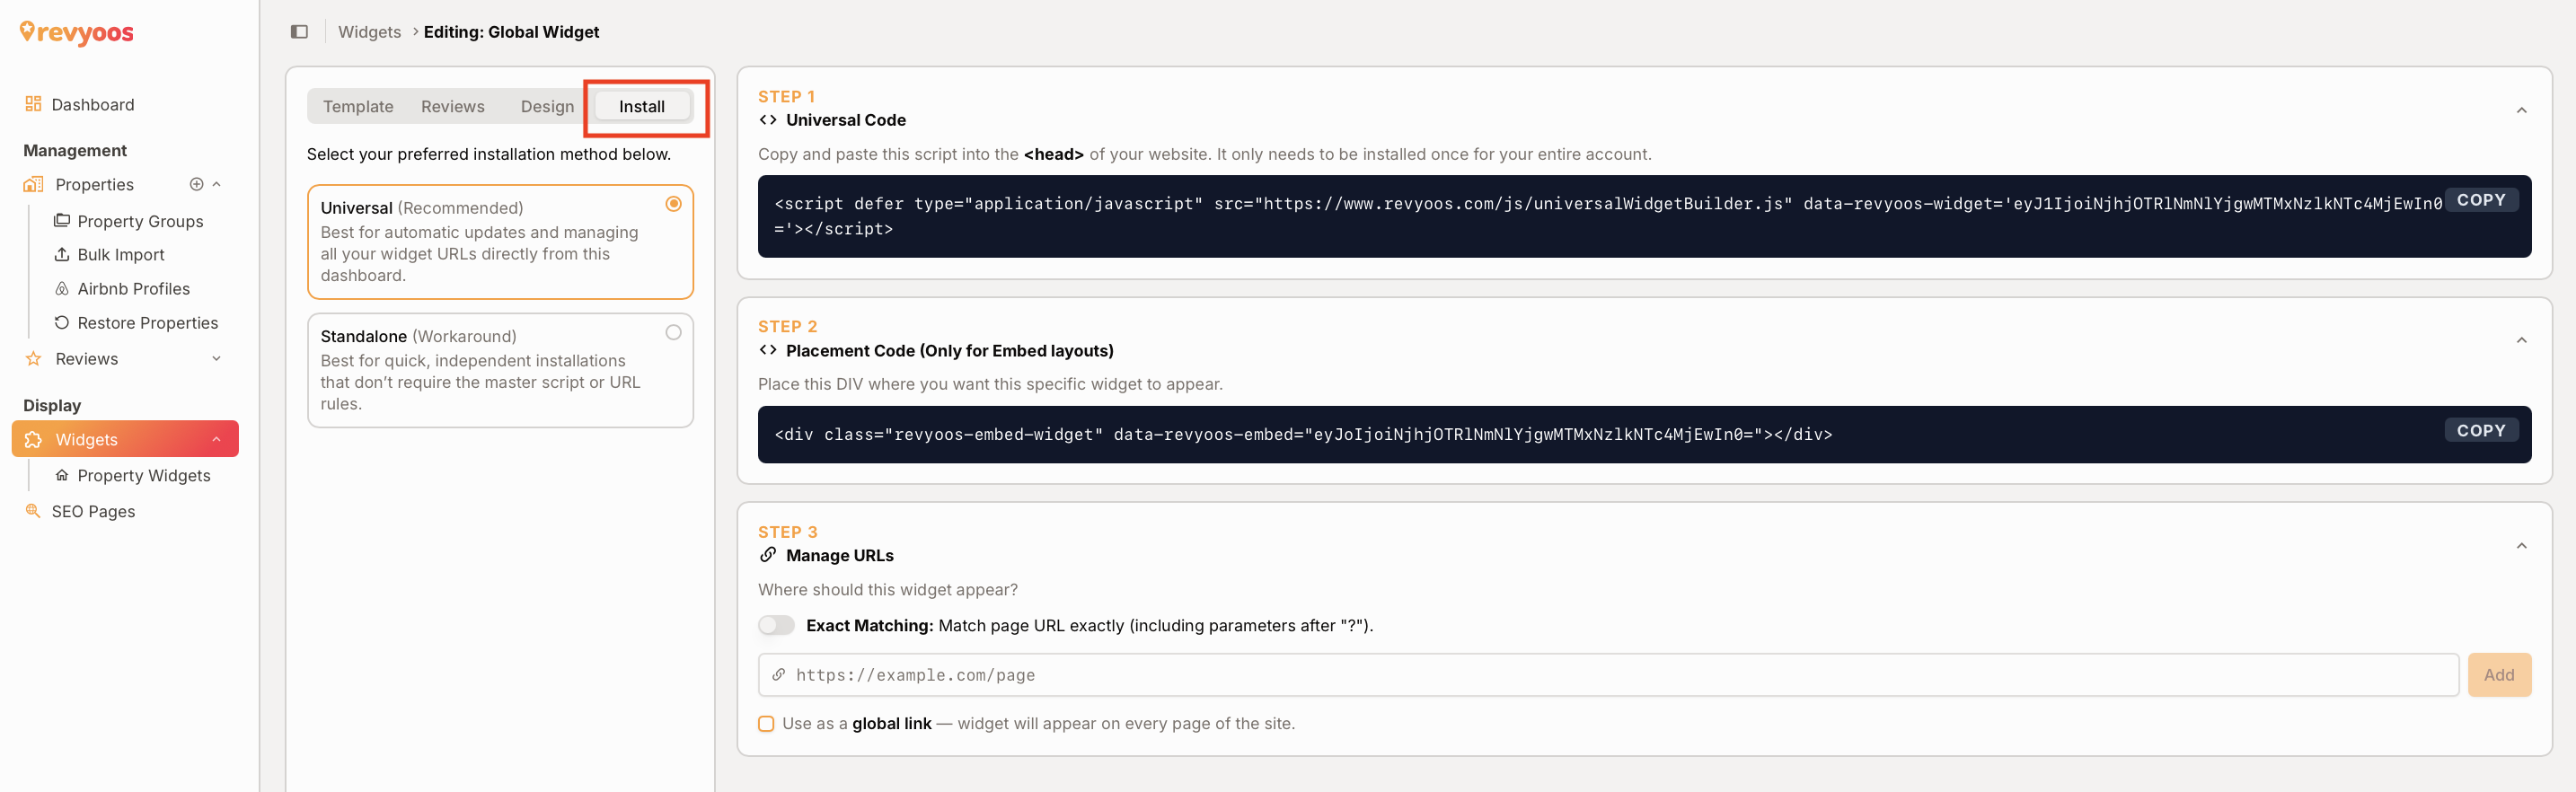Screen dimensions: 2576x792
Task: Copy the Universal Code script
Action: pyautogui.click(x=2481, y=200)
